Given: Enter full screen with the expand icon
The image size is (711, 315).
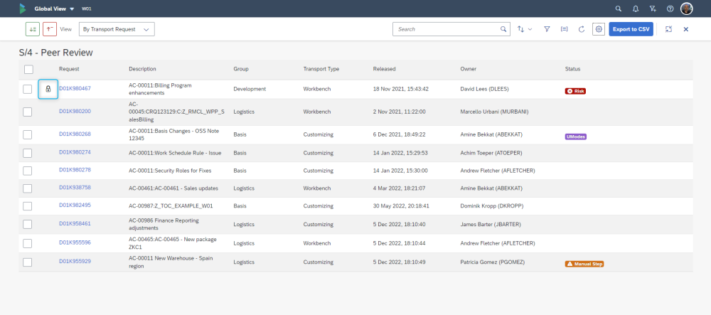Looking at the screenshot, I should click(x=668, y=29).
